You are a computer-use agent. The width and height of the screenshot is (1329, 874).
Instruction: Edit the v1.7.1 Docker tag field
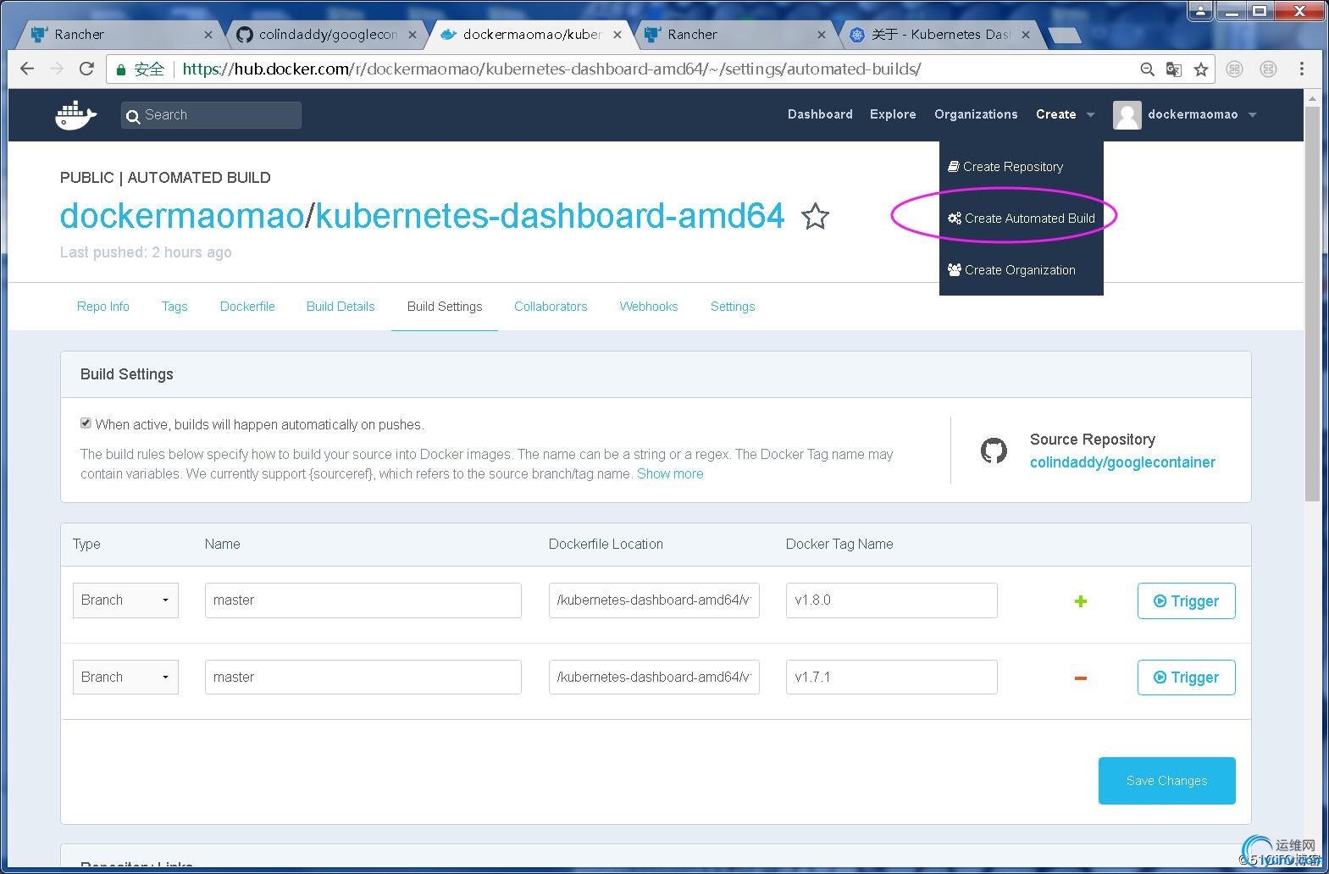(x=891, y=677)
